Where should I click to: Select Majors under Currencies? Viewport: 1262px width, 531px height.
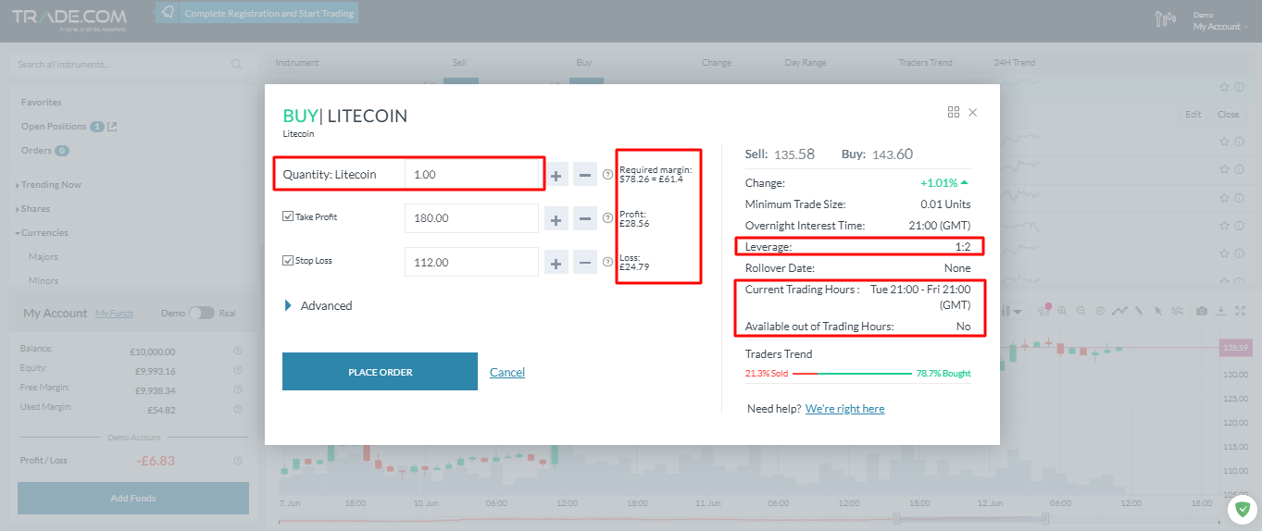(x=44, y=257)
